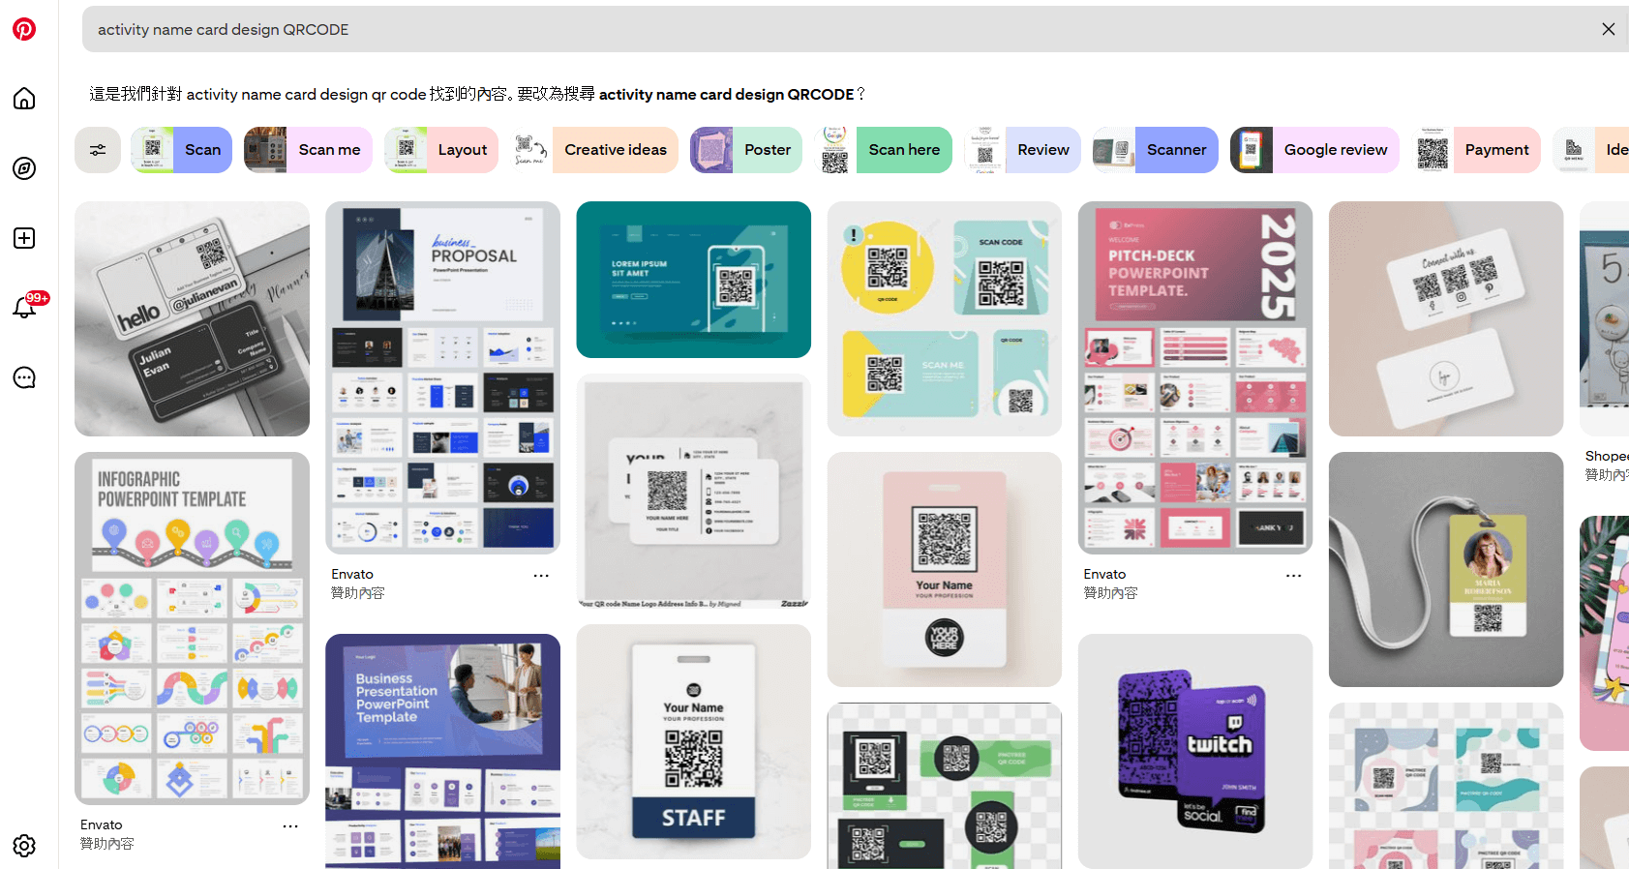Open the teal Lorem Ipsum QR card pin

(693, 280)
